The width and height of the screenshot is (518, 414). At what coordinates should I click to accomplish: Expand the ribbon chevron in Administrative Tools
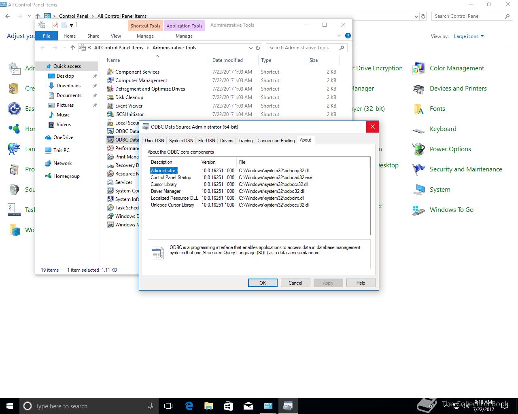339,36
